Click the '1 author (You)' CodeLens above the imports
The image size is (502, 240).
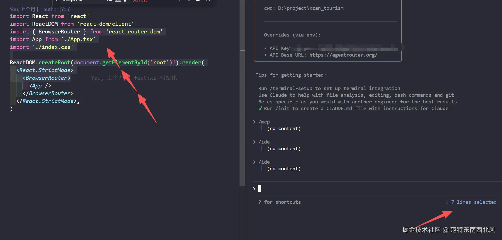point(55,9)
